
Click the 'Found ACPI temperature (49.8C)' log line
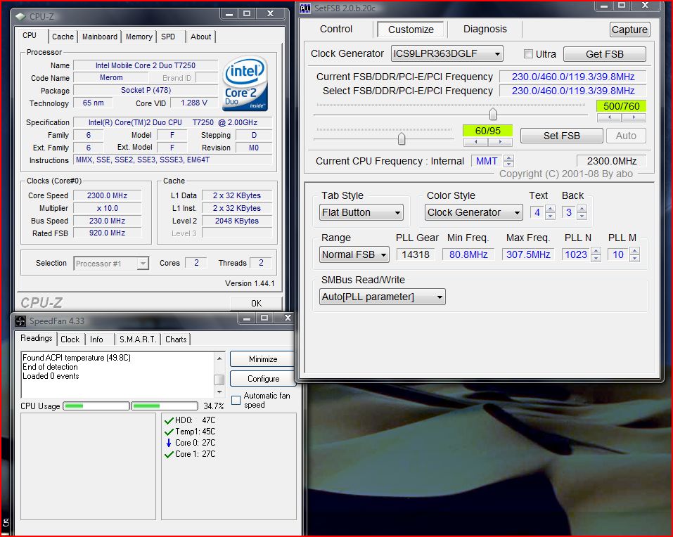pyautogui.click(x=77, y=358)
